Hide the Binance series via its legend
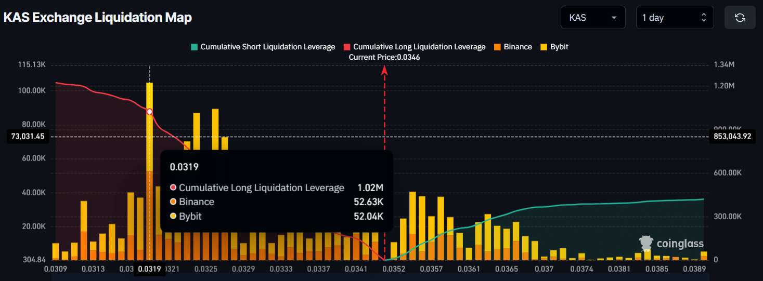The width and height of the screenshot is (763, 281). pos(513,47)
